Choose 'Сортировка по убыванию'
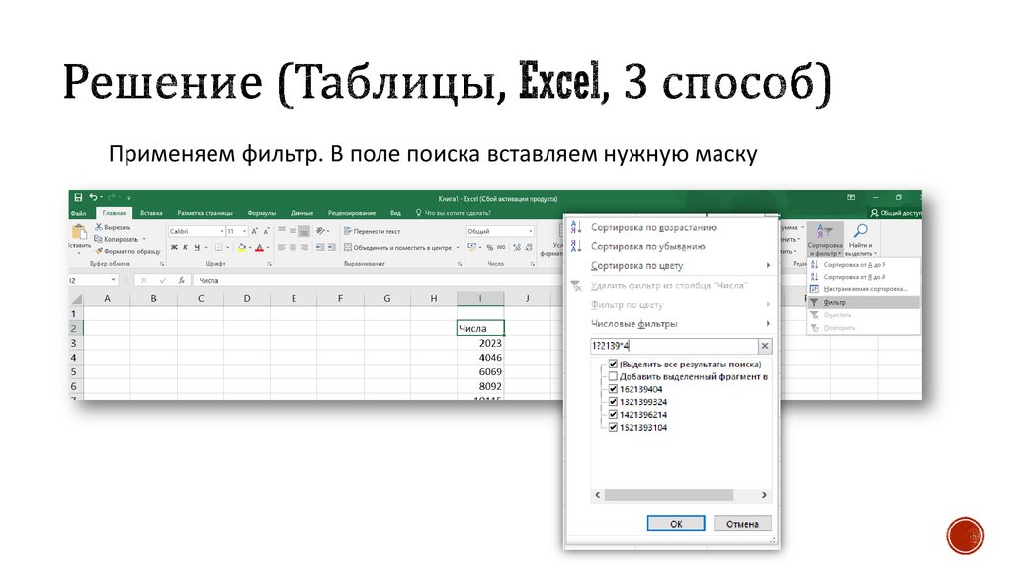The image size is (1012, 569). [x=648, y=246]
